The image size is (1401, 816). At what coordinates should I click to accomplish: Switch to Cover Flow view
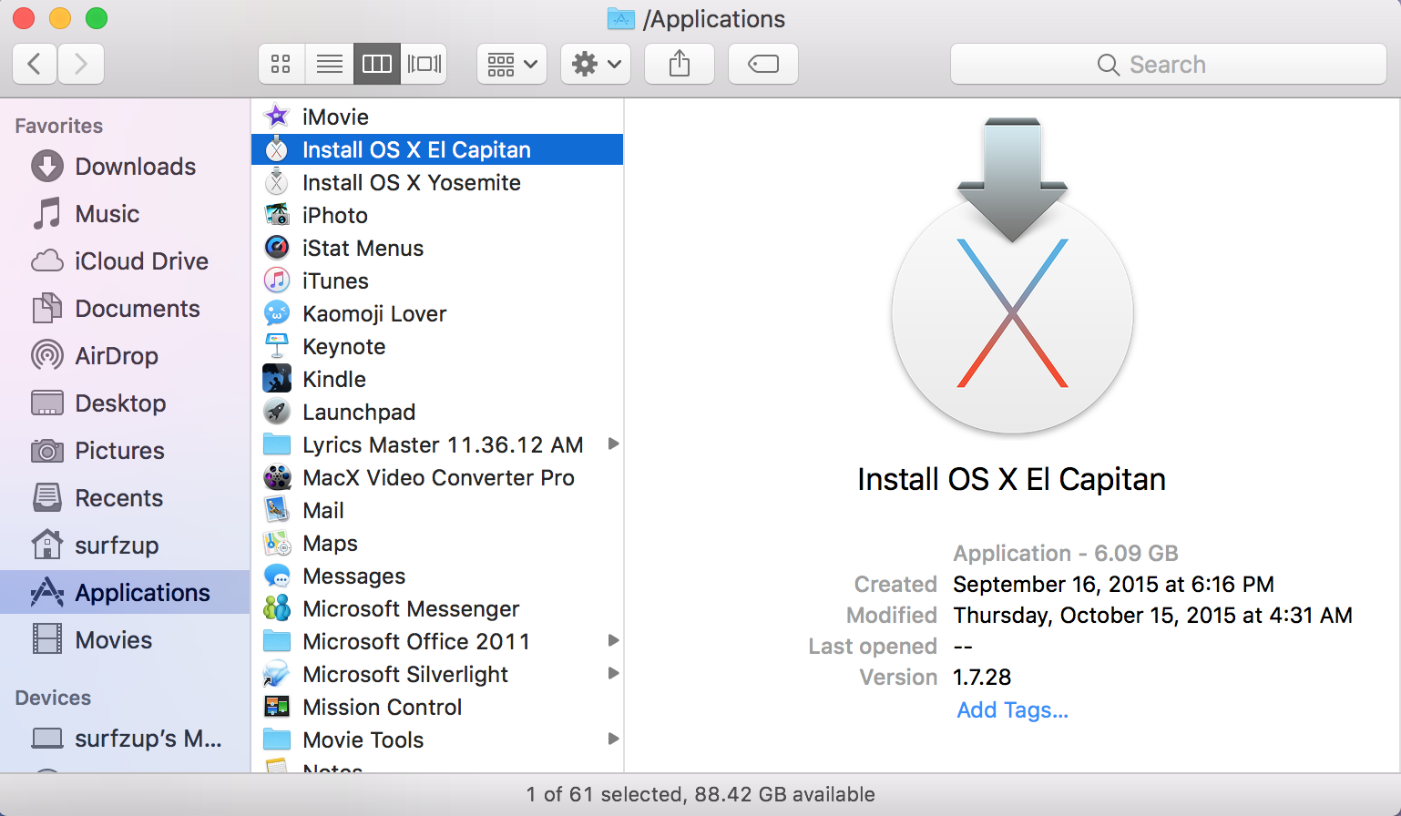(x=424, y=64)
